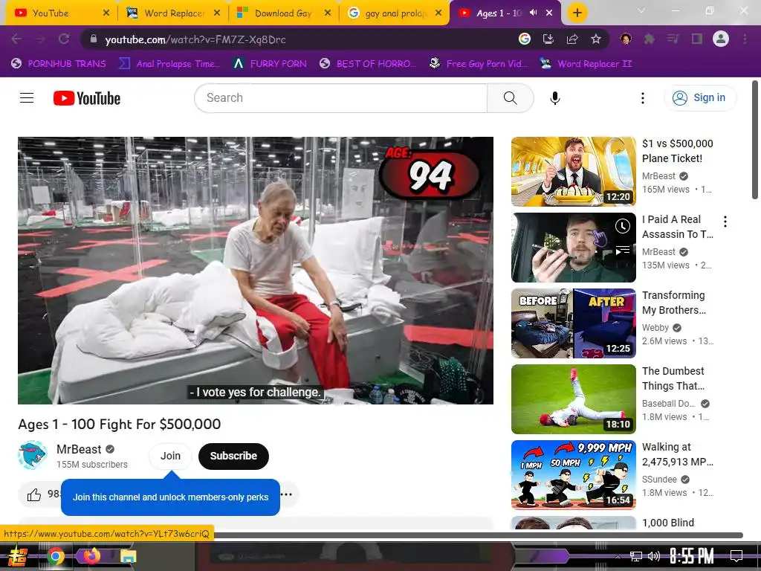
Task: Open the network icon in tray
Action: [635, 556]
